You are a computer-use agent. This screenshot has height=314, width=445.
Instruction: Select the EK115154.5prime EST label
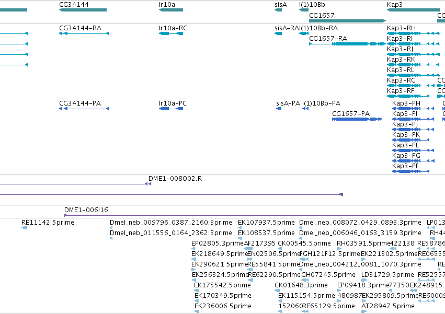click(x=306, y=296)
